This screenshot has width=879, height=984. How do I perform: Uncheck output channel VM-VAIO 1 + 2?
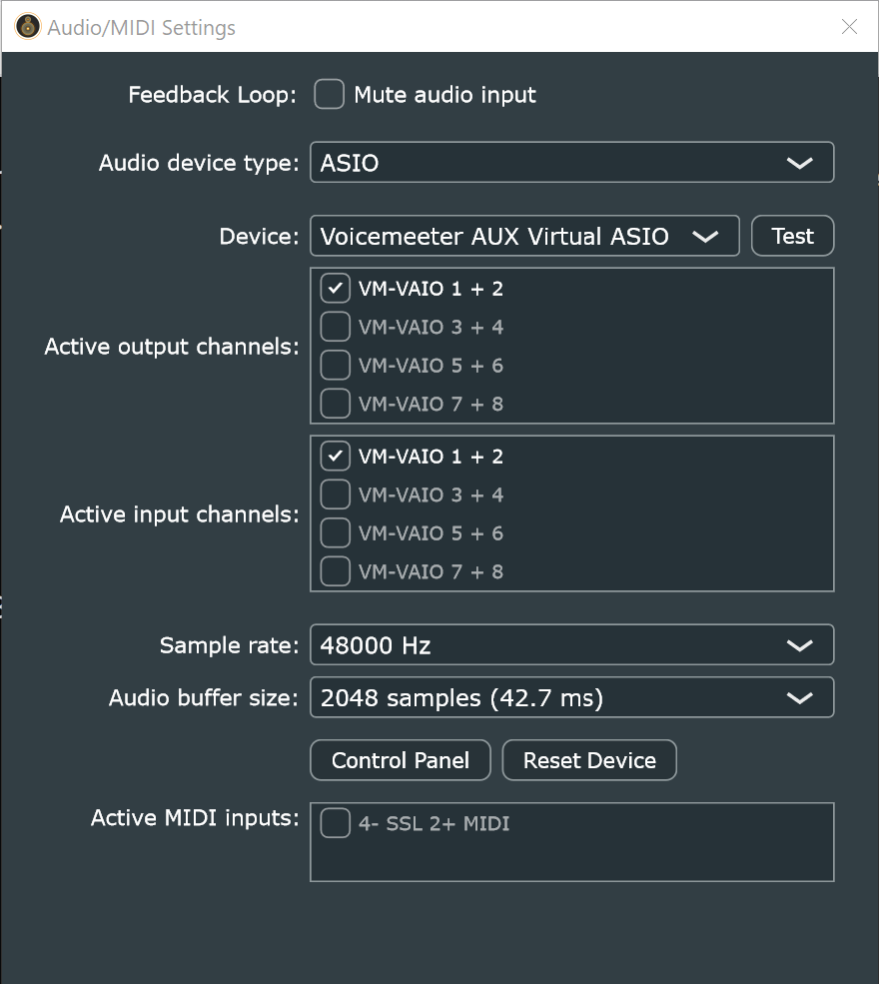[335, 288]
